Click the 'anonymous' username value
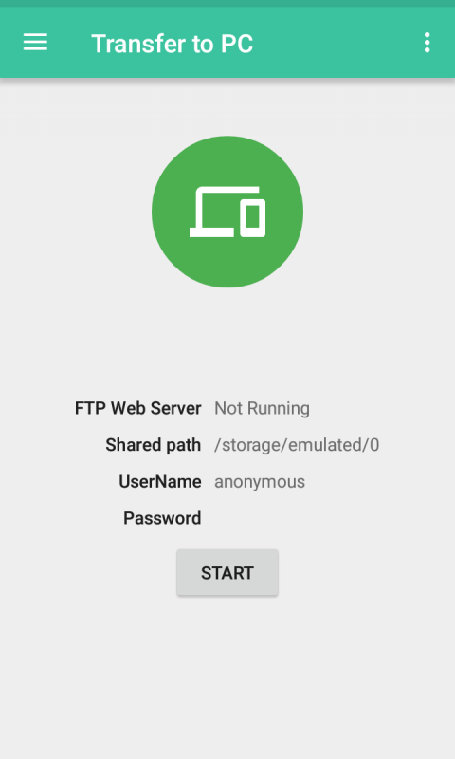The width and height of the screenshot is (455, 759). coord(260,482)
